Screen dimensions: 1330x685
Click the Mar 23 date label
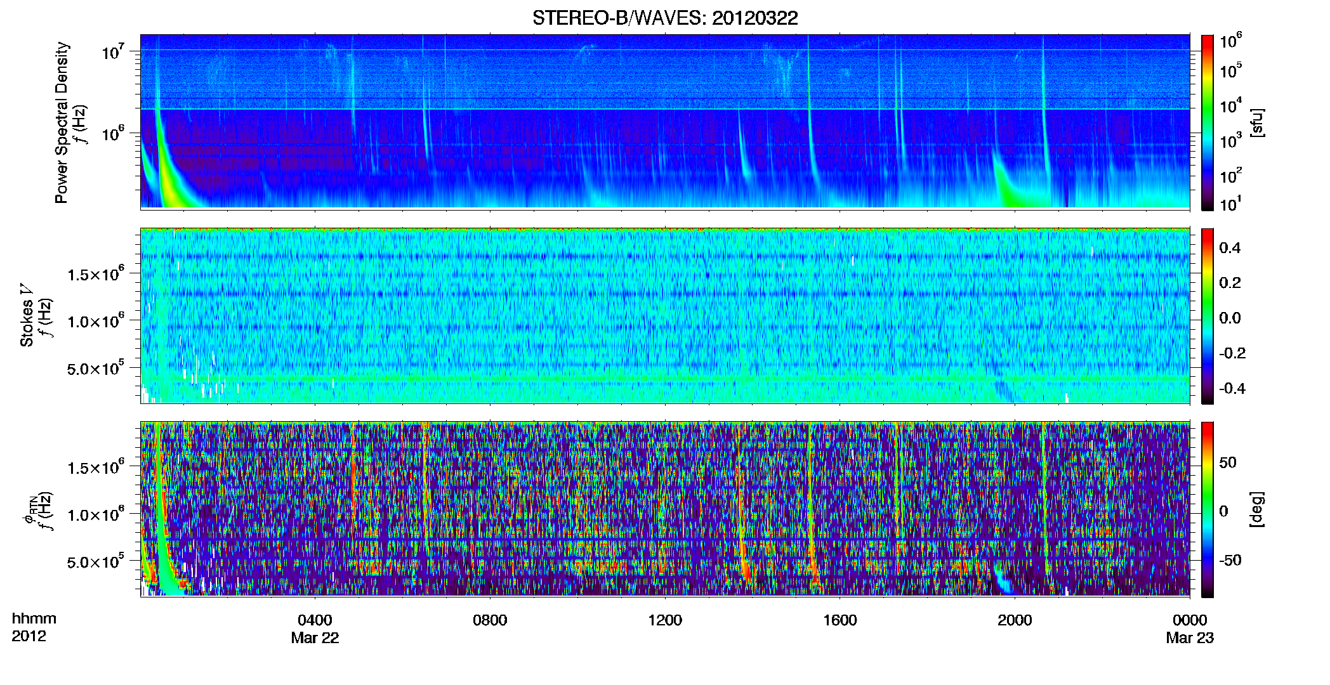point(1190,638)
